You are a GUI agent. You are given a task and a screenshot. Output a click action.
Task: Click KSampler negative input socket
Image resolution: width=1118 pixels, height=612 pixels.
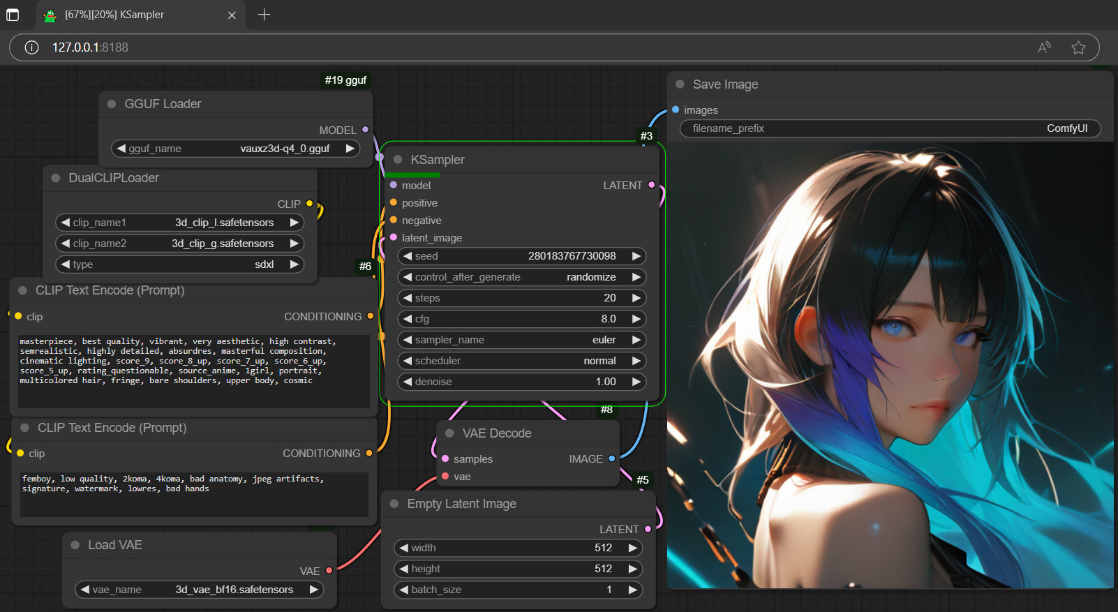coord(394,220)
